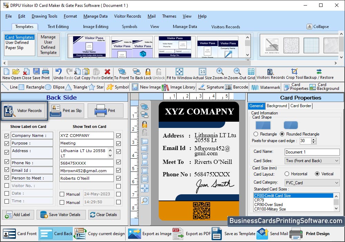Click the Card Name input field
Image resolution: width=345 pixels, height=242 pixels.
point(312,152)
